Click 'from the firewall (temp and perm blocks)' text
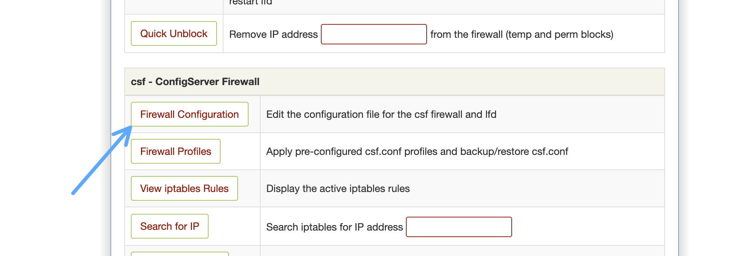Screen dimensions: 737x256 click(x=522, y=34)
